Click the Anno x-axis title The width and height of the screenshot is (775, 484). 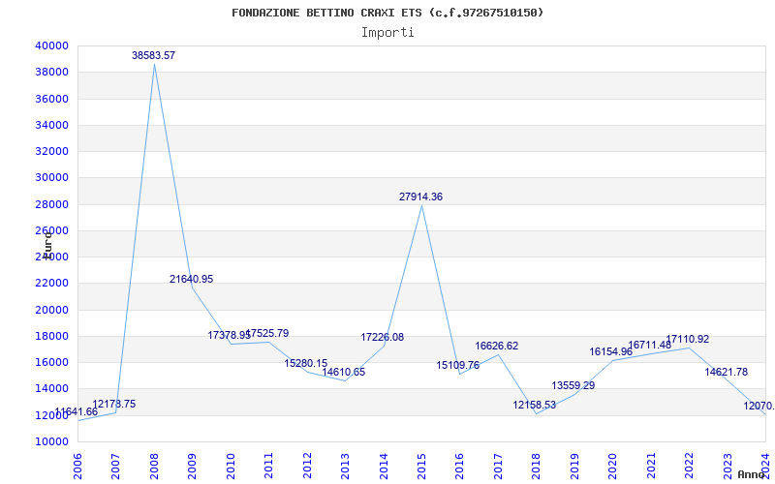point(750,474)
